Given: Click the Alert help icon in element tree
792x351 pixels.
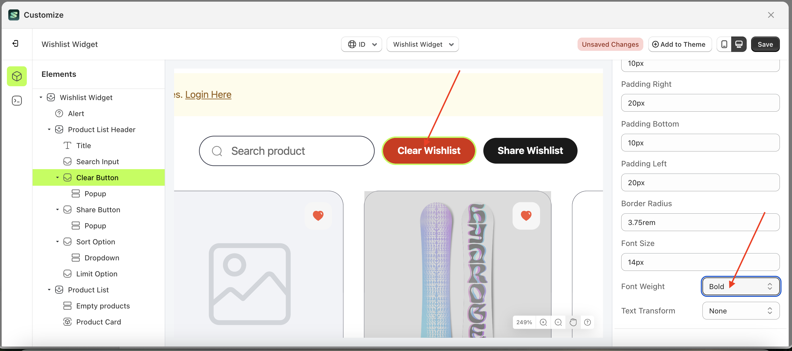Looking at the screenshot, I should click(59, 113).
